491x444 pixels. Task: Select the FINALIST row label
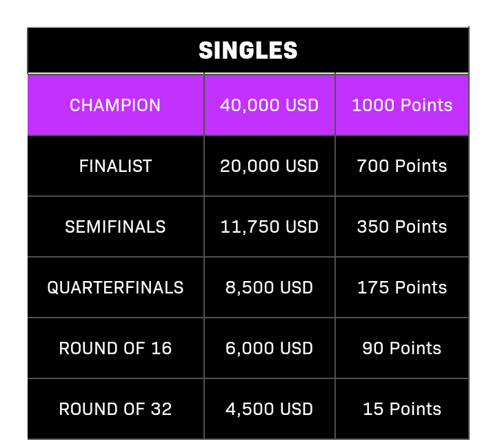[x=115, y=166]
